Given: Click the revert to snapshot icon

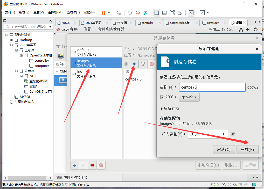Looking at the screenshot, I should click(x=137, y=13).
